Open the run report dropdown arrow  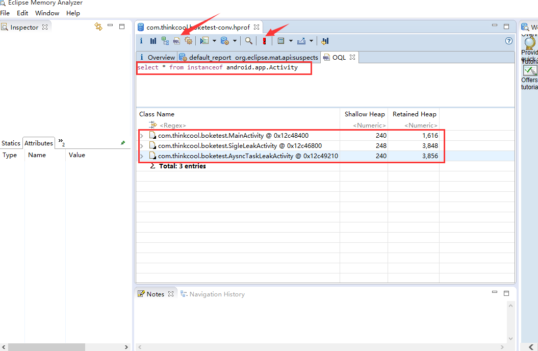coord(214,41)
